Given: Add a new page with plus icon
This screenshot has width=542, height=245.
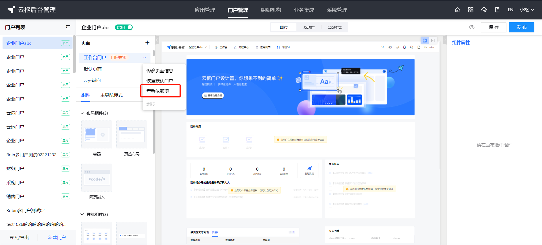Looking at the screenshot, I should coord(147,43).
